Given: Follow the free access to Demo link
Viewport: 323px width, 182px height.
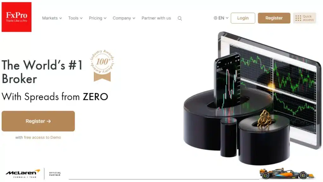Looking at the screenshot, I should click(x=42, y=137).
